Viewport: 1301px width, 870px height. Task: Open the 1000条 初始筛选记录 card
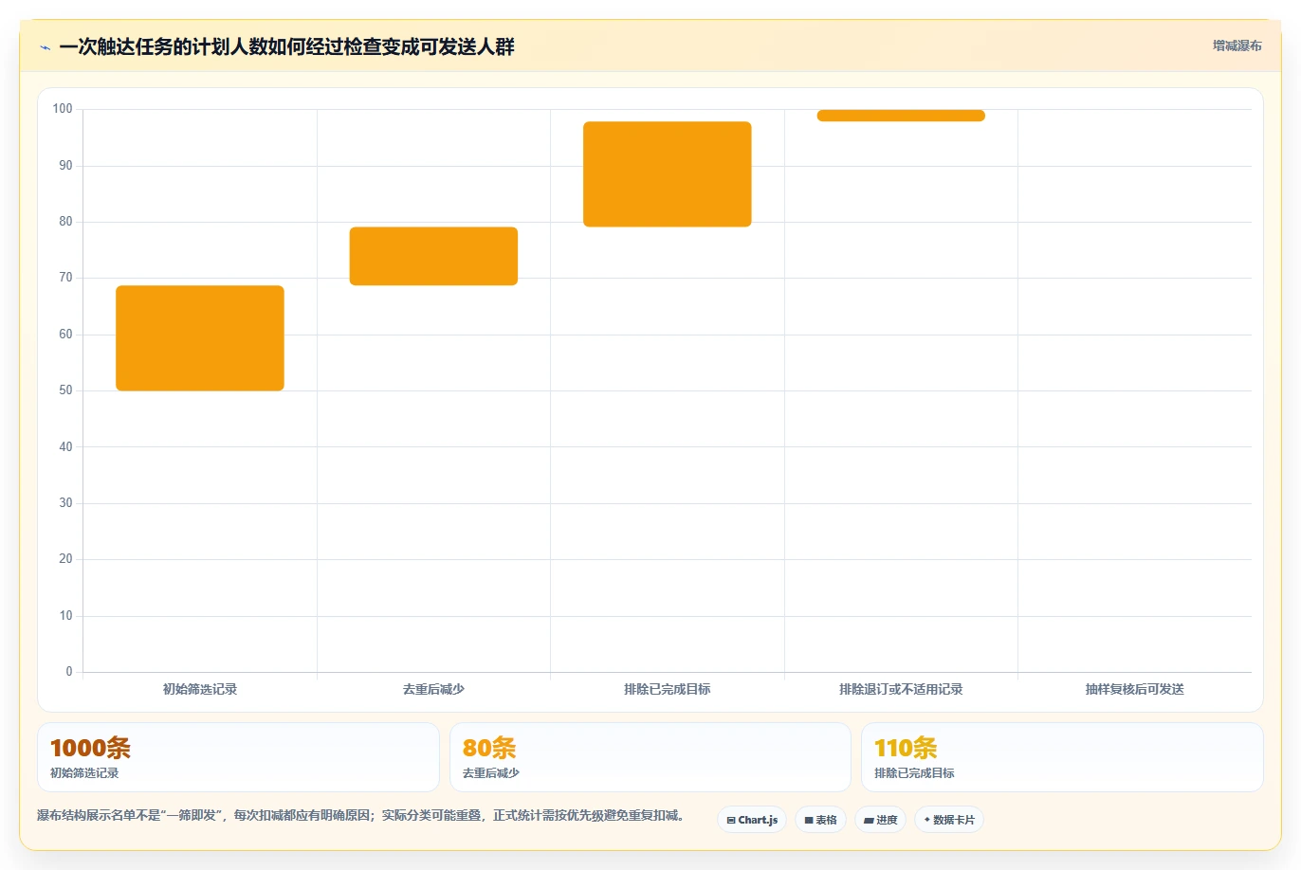[238, 757]
